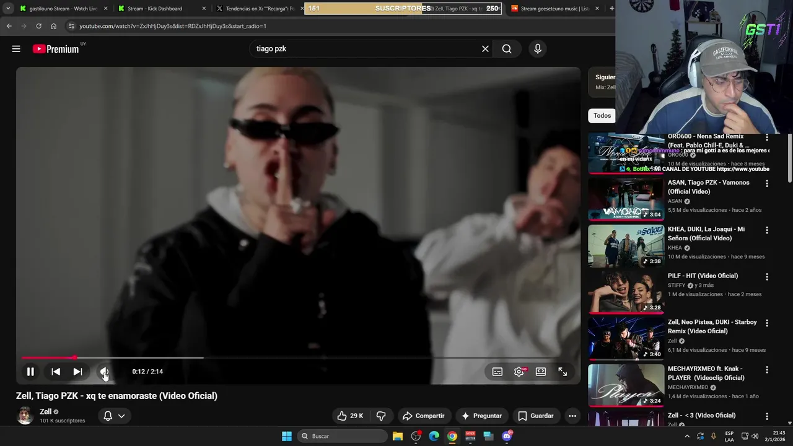Open the Zell channel name link
The height and width of the screenshot is (446, 793).
click(x=46, y=412)
